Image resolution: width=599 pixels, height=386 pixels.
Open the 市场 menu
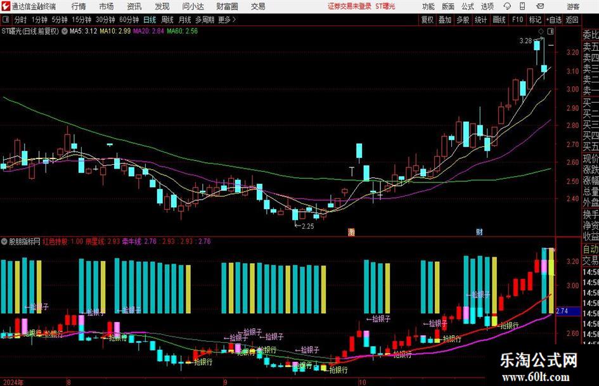click(106, 6)
